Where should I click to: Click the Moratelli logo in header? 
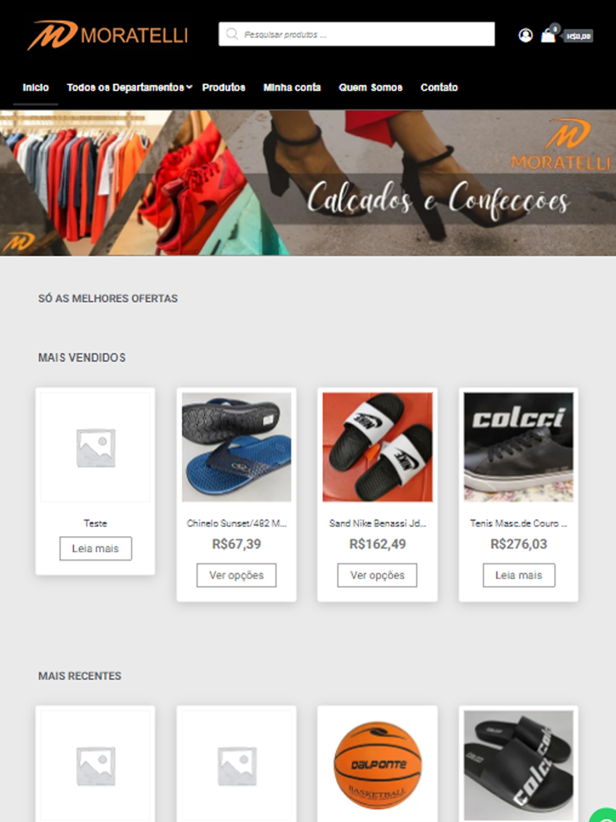click(108, 35)
